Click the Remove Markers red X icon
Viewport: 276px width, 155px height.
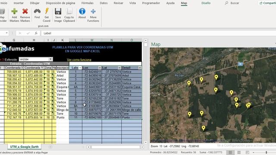25,12
